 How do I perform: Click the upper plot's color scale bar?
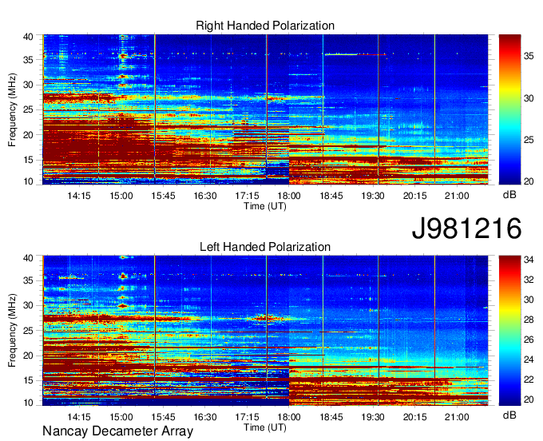coord(509,109)
